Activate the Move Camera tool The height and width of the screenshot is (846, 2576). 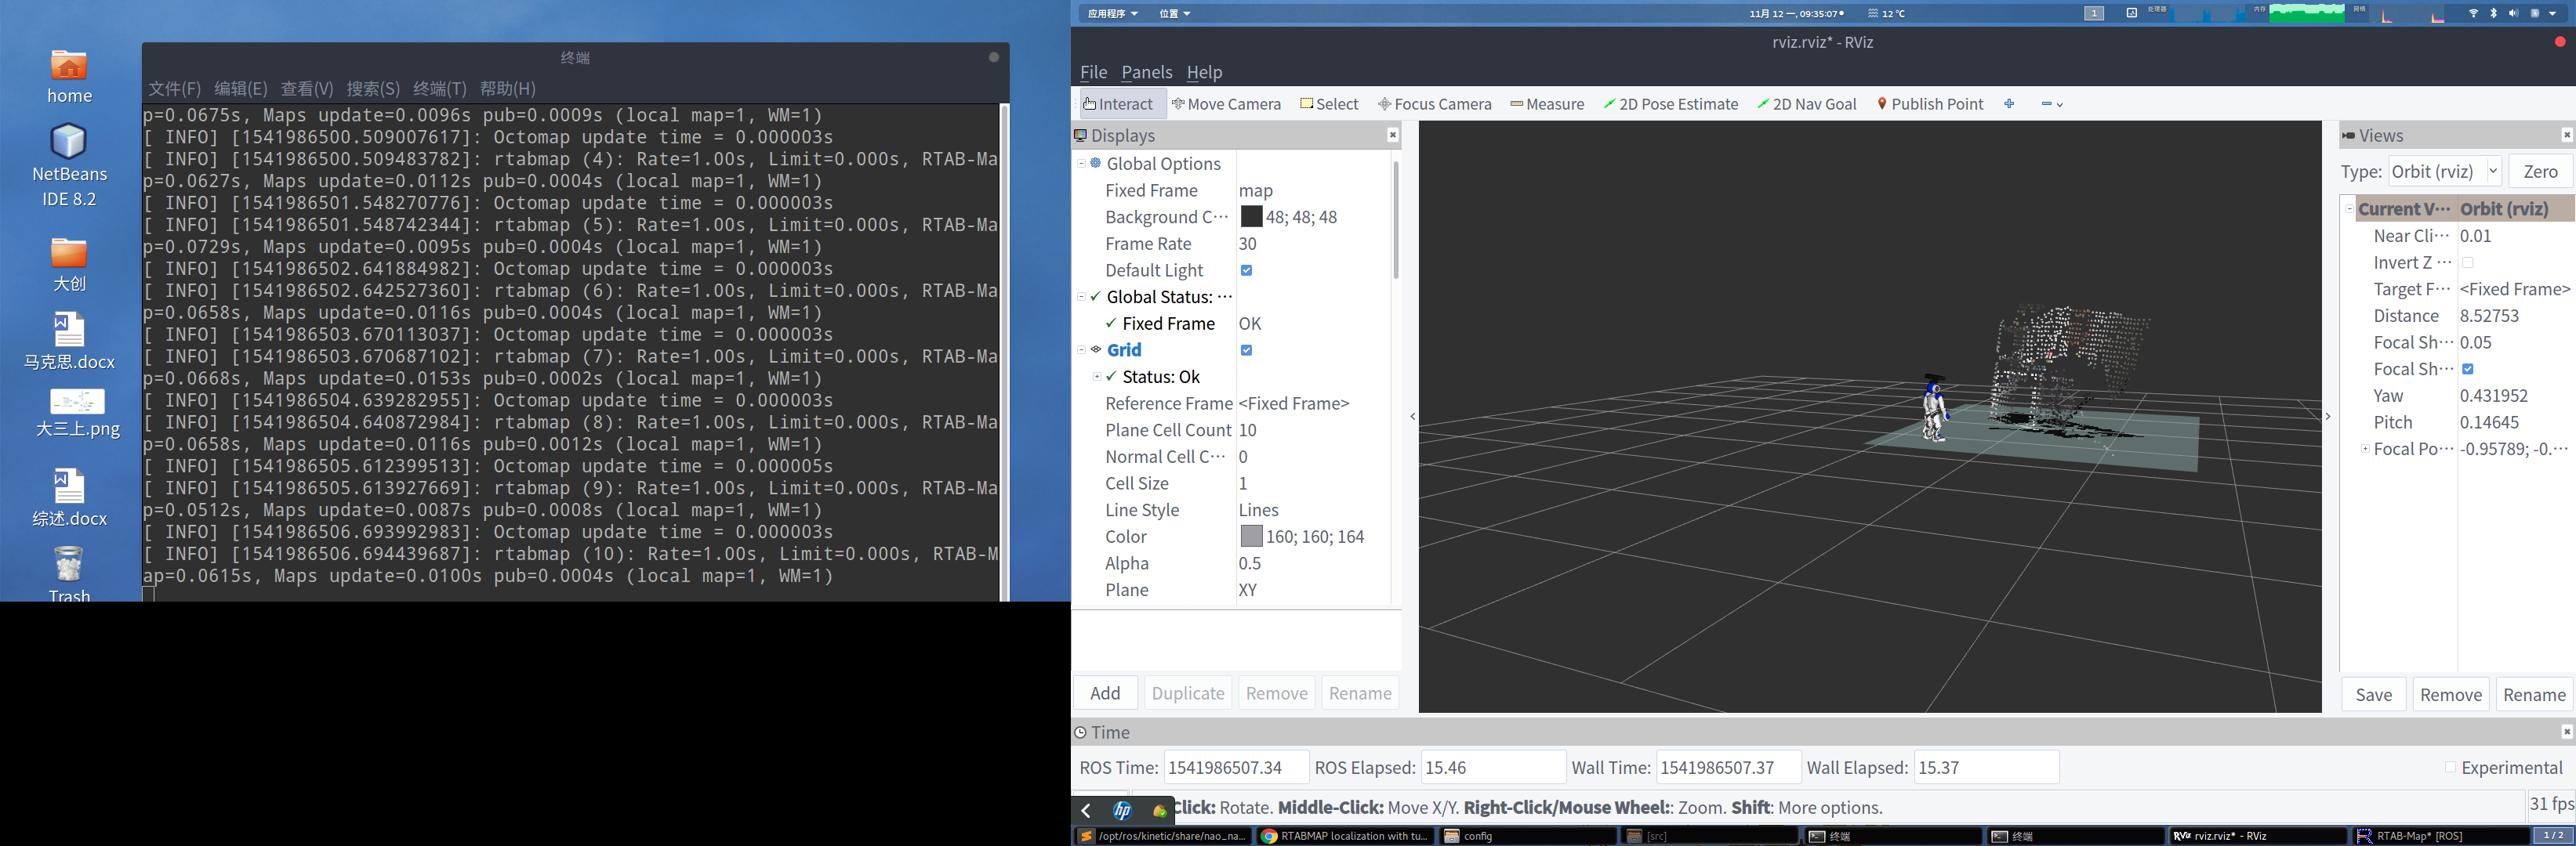click(x=1226, y=104)
